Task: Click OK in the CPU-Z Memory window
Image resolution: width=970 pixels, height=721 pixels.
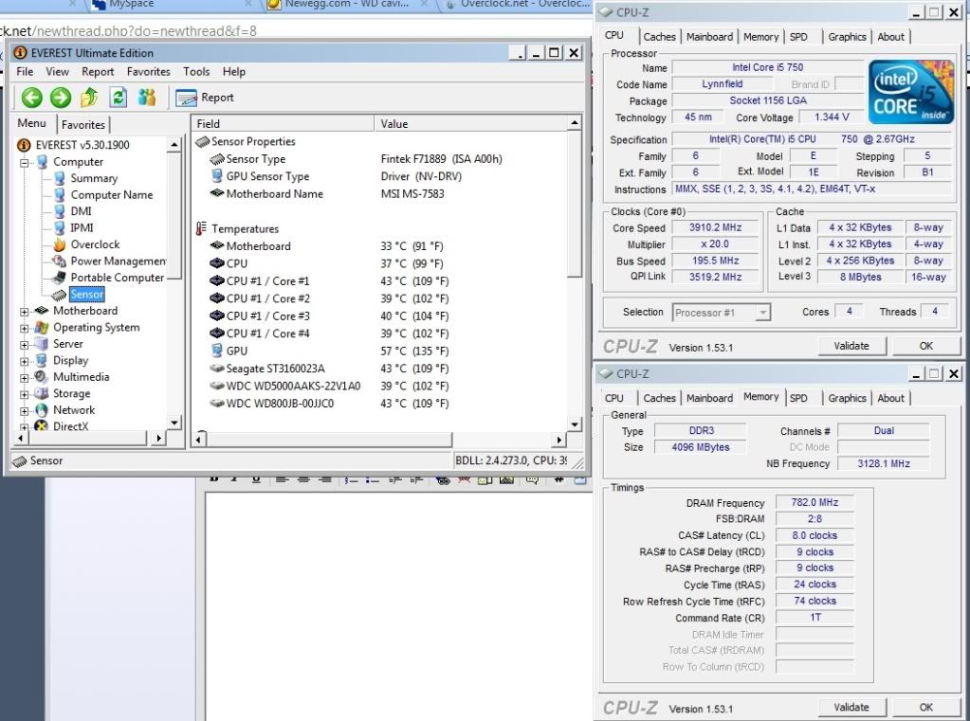Action: (924, 707)
